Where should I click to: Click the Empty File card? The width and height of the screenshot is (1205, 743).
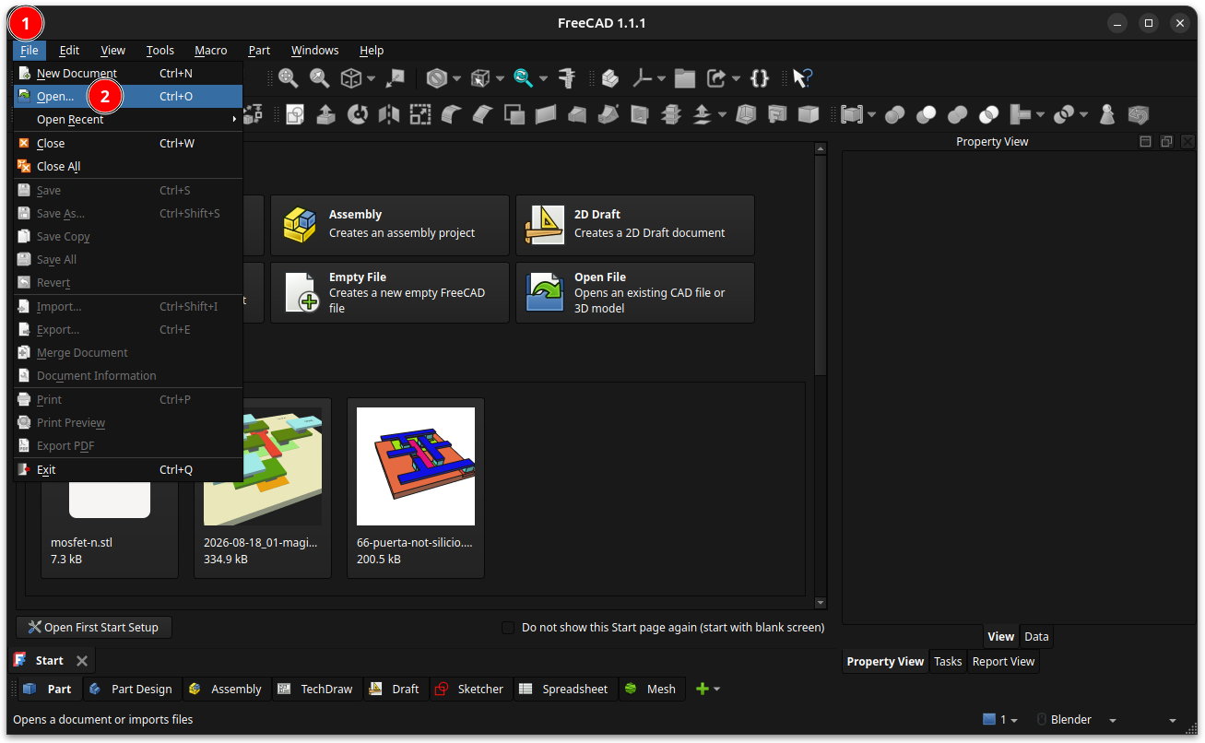390,293
